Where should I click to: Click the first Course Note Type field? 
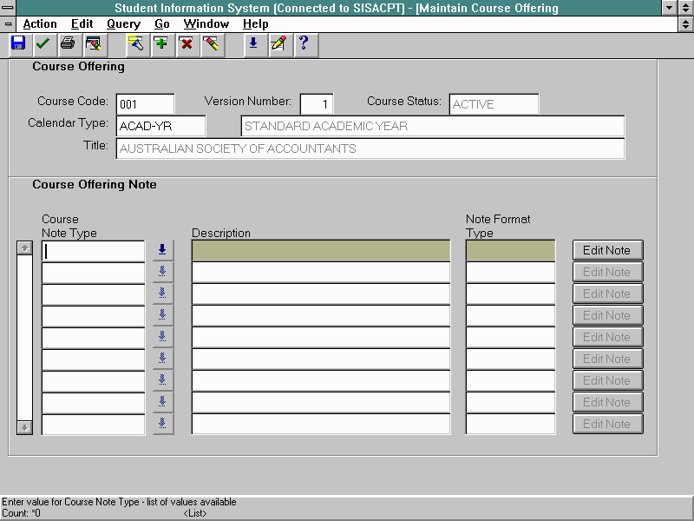(x=93, y=250)
